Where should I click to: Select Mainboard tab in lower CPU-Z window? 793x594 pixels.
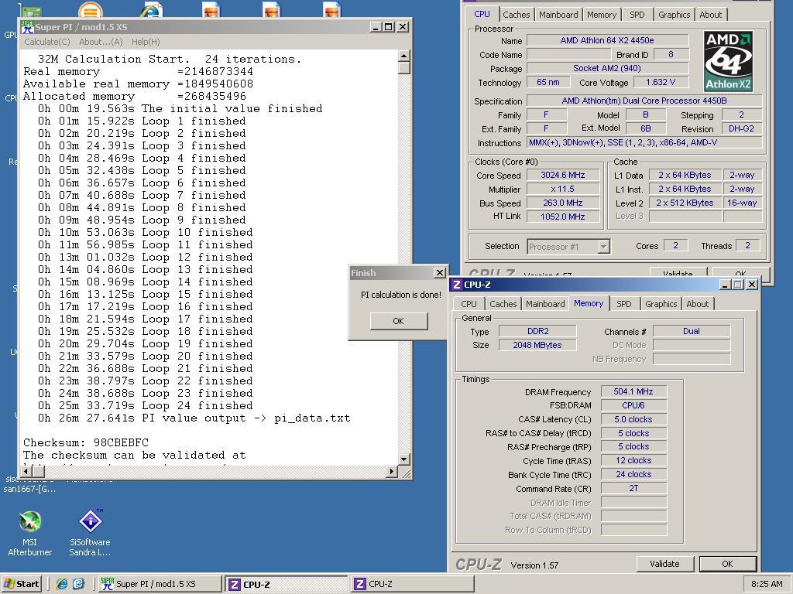tap(545, 303)
